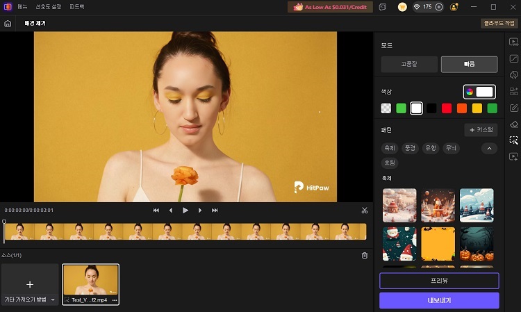This screenshot has width=521, height=312.
Task: Pick the orange color swatch
Action: click(462, 108)
